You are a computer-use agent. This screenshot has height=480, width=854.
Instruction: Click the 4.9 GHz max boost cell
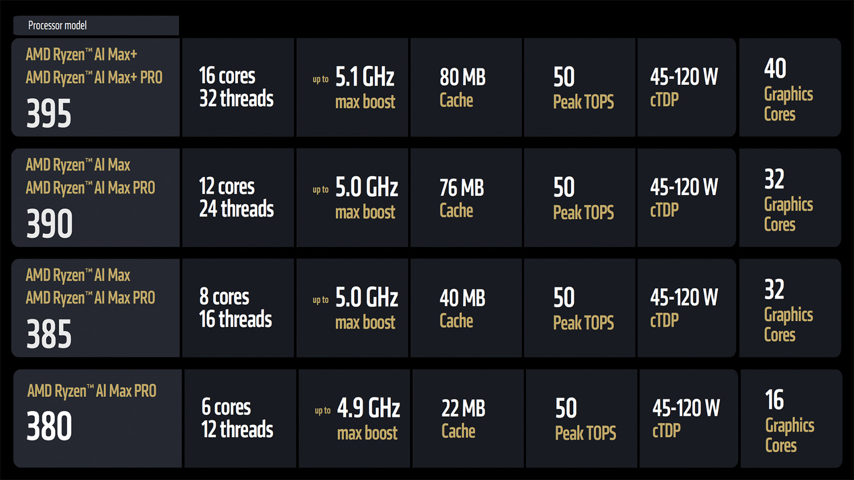[354, 419]
